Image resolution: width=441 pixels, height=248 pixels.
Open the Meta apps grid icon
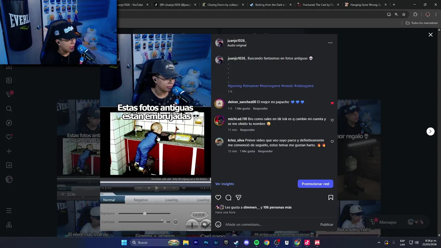[9, 225]
